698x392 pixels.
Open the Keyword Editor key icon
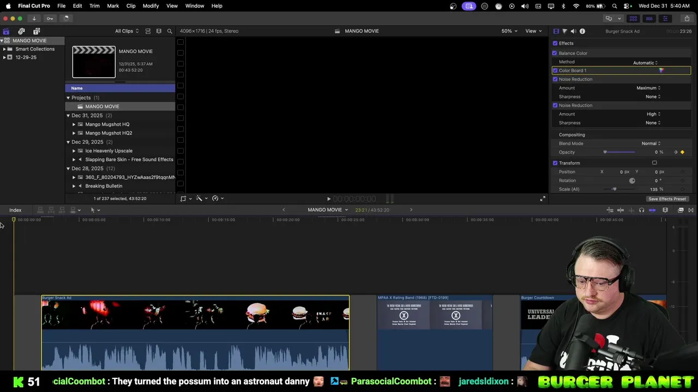50,18
